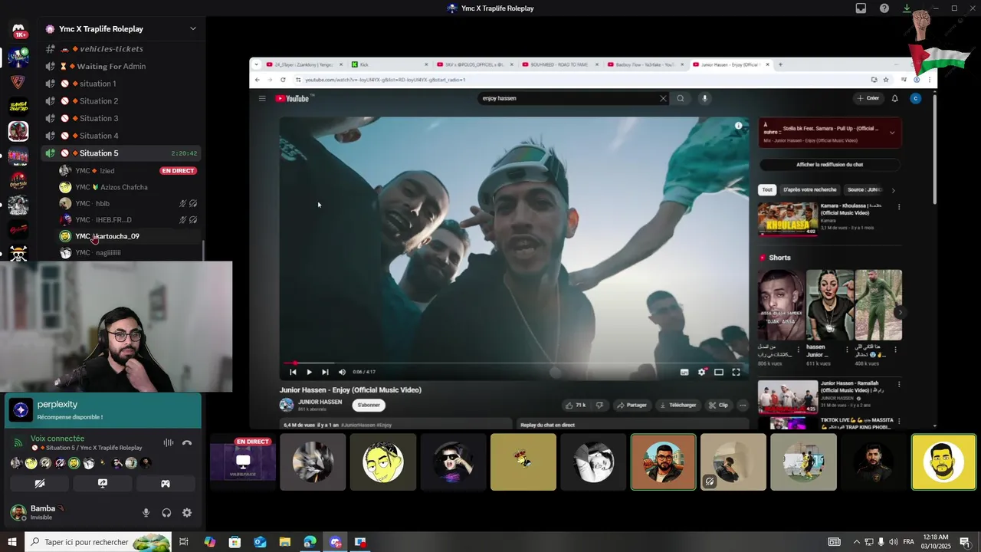Click the Voix connectée status text
Viewport: 981px width, 552px height.
57,439
